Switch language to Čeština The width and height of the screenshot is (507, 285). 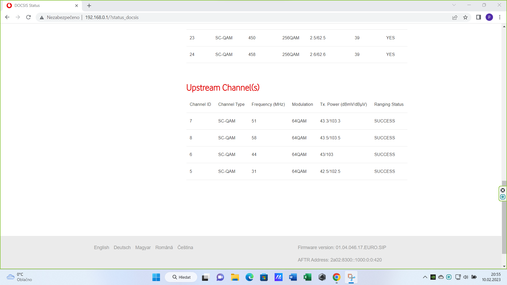pyautogui.click(x=185, y=248)
